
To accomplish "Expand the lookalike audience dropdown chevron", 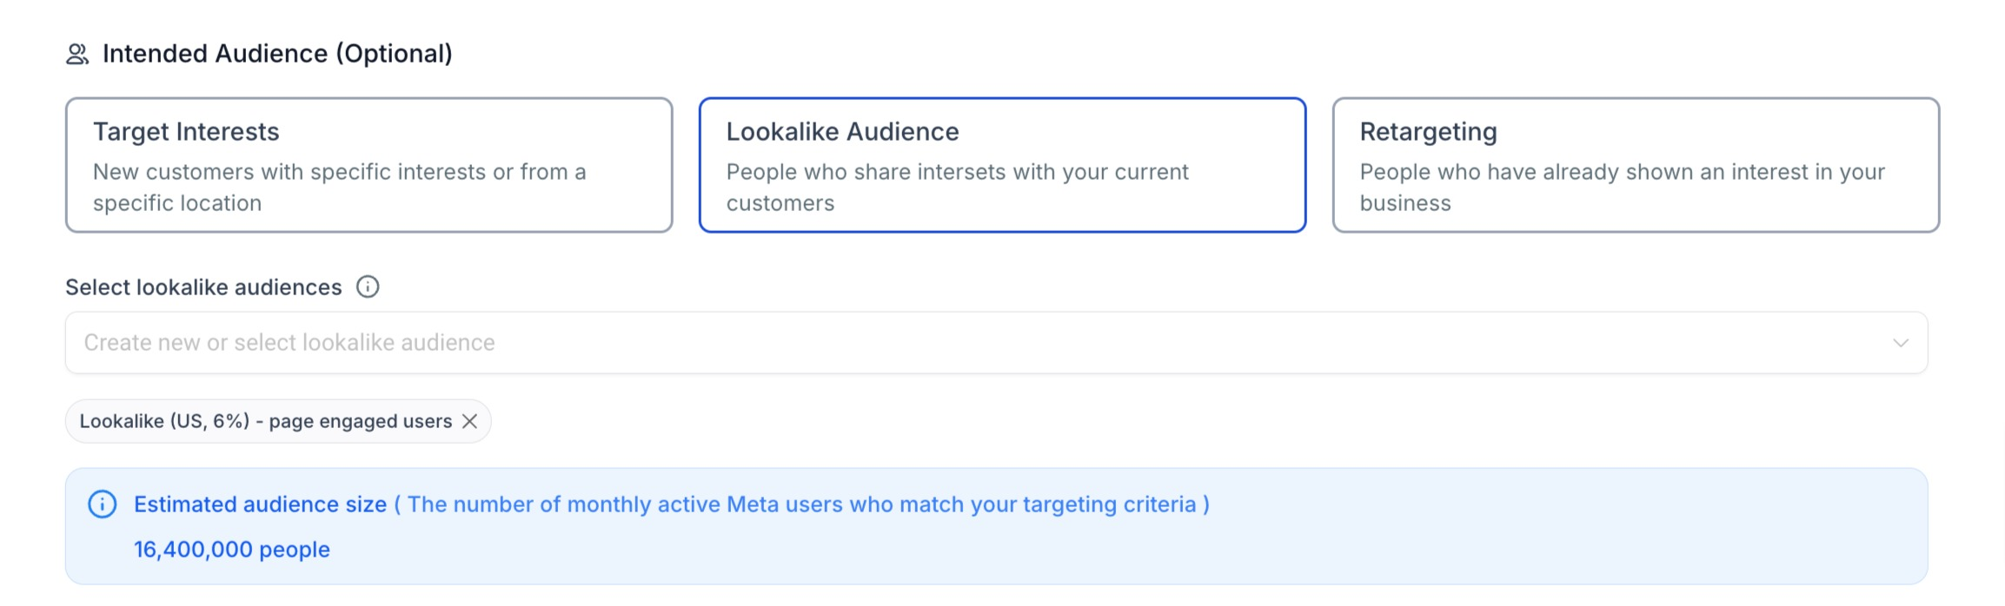I will pyautogui.click(x=1901, y=343).
